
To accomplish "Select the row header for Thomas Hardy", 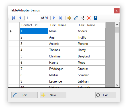I will 14,50.
